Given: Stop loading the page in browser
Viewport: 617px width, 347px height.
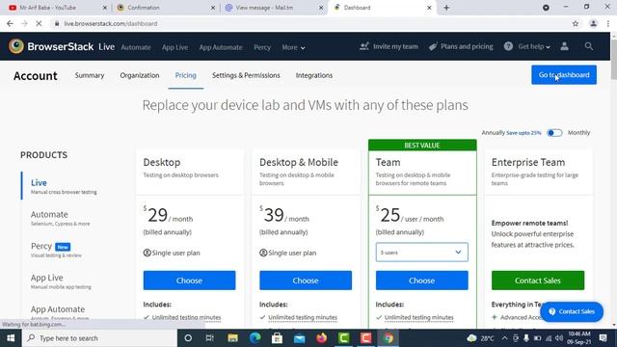Looking at the screenshot, I should pos(39,23).
